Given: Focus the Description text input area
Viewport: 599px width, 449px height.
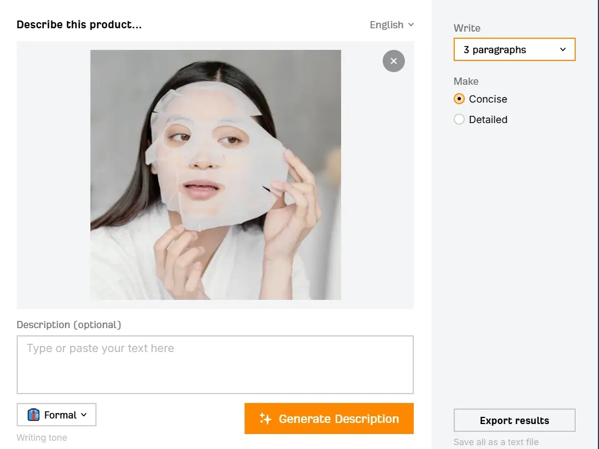Looking at the screenshot, I should (215, 365).
